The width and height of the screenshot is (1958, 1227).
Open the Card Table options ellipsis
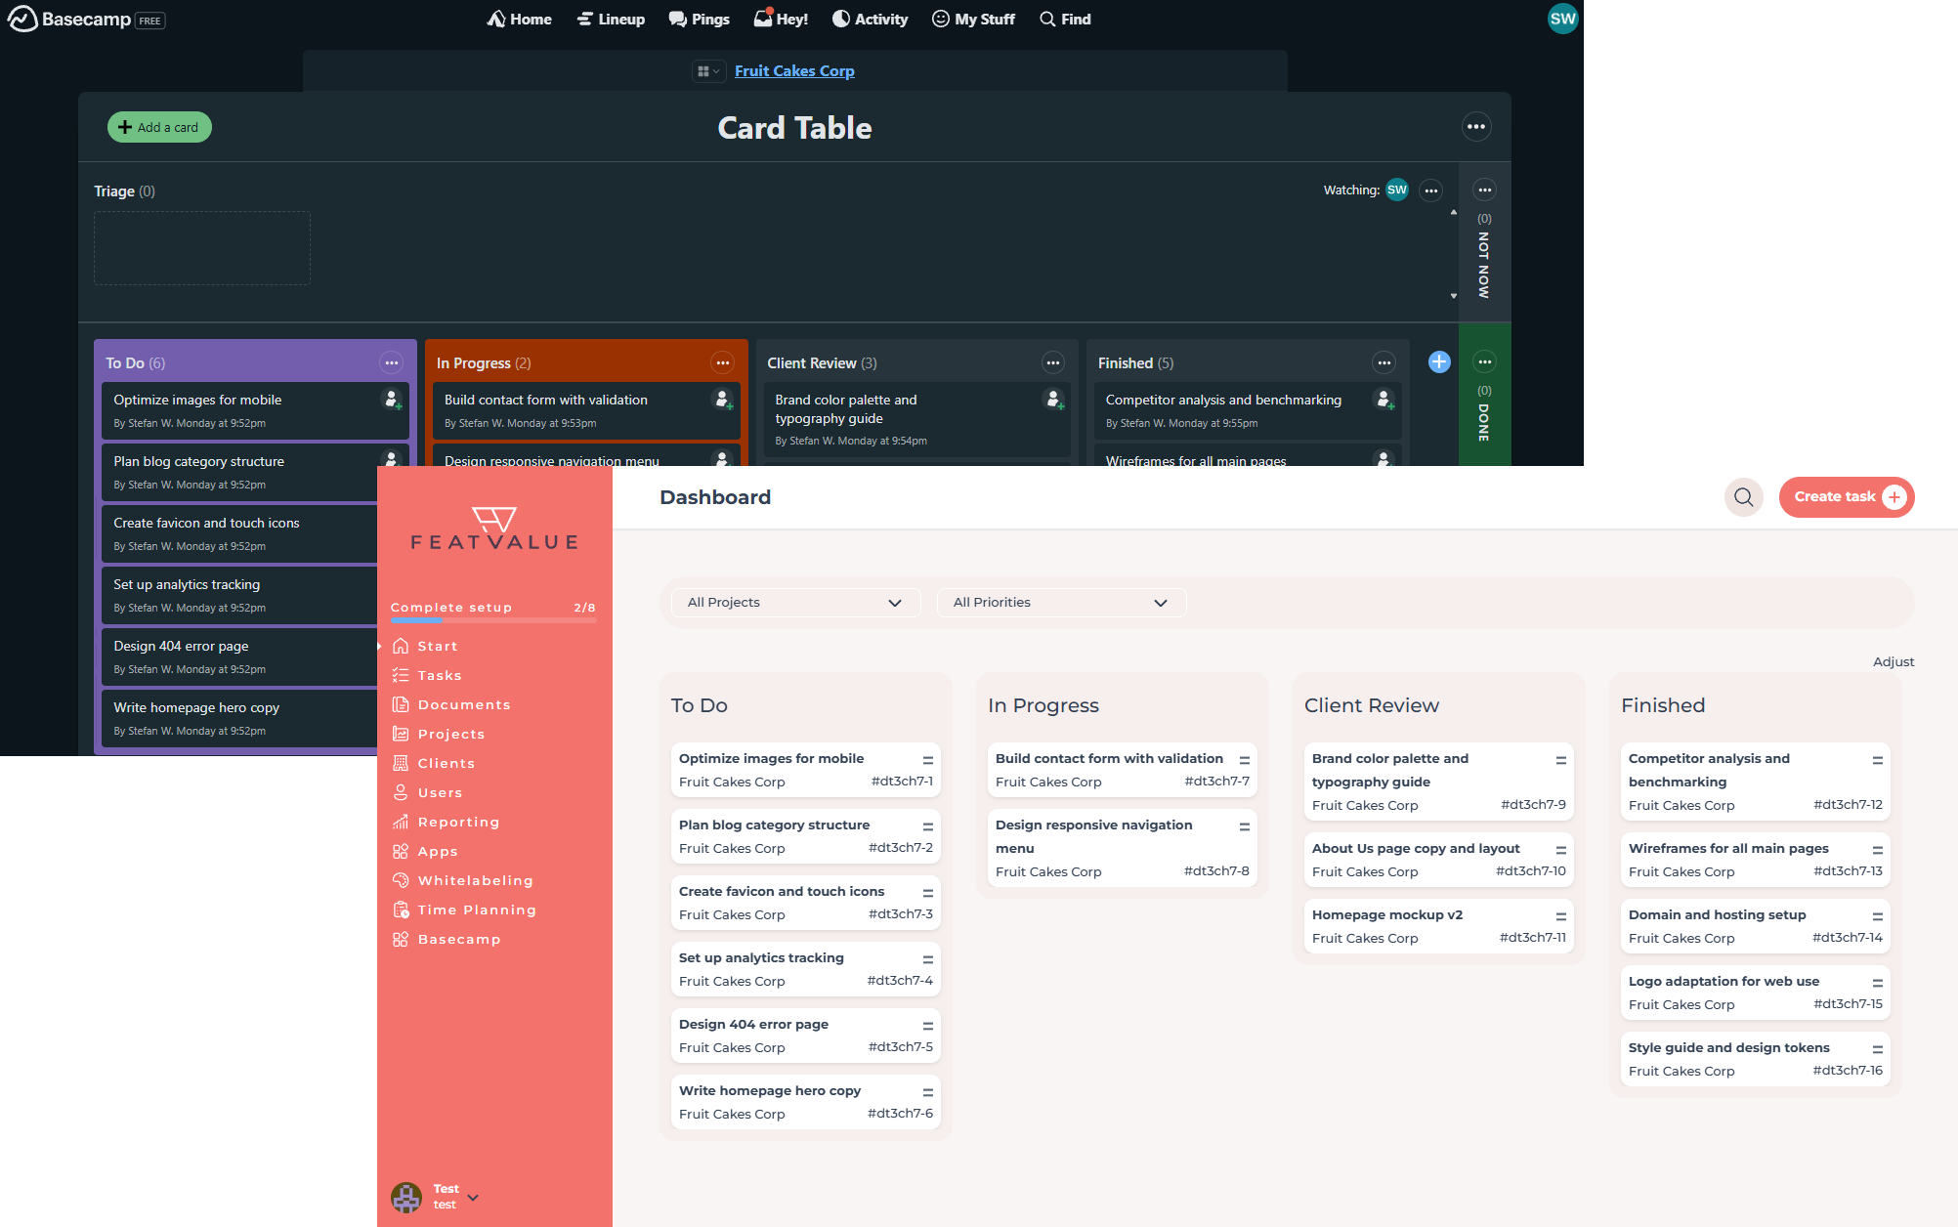coord(1475,127)
